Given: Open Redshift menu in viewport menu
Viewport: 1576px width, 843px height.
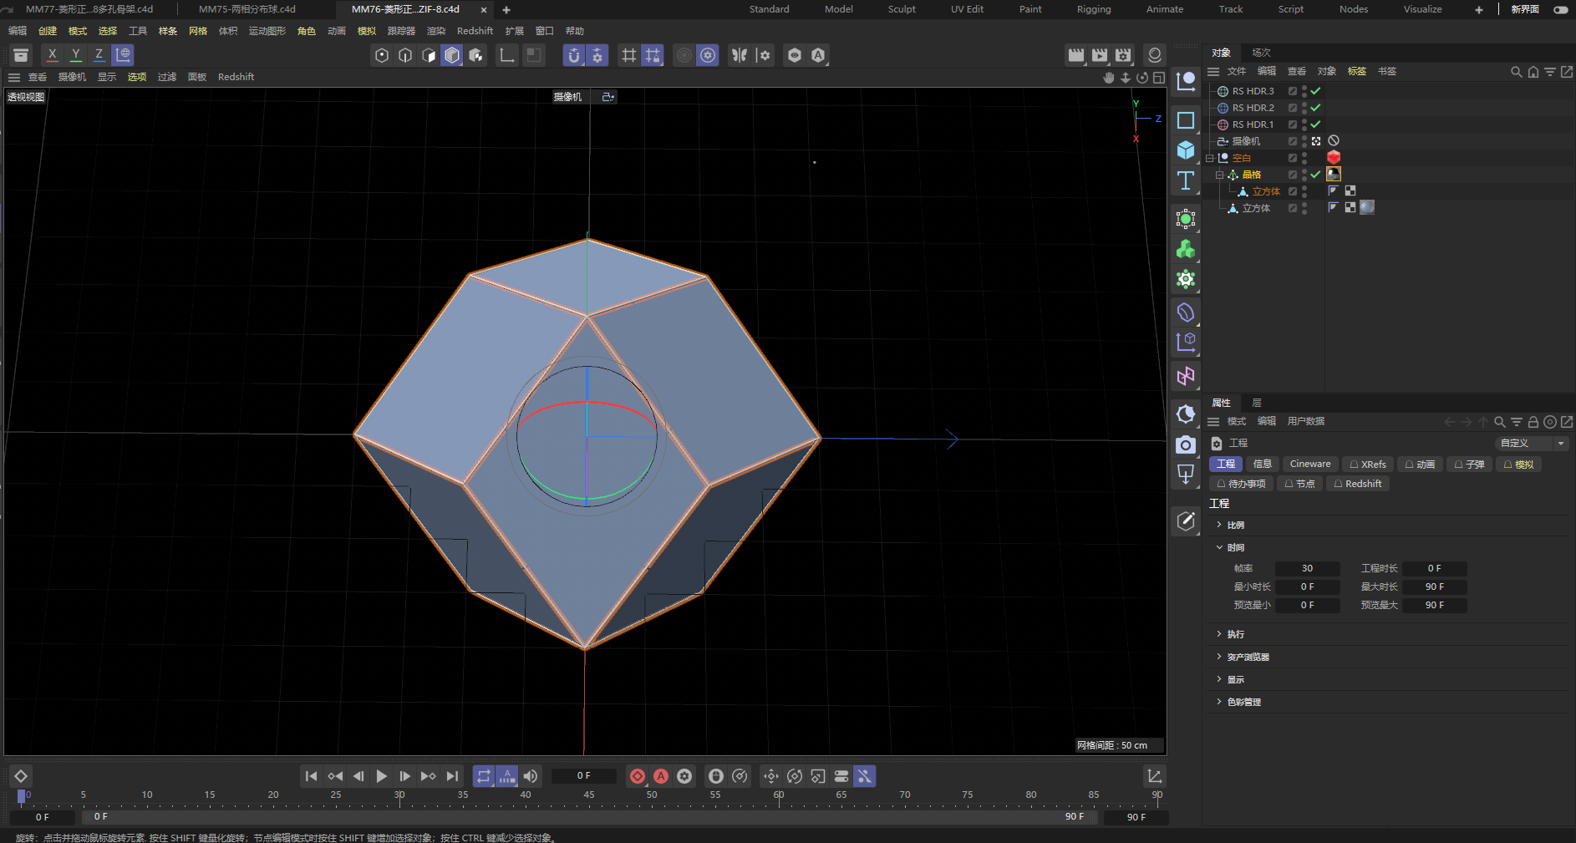Looking at the screenshot, I should click(x=236, y=77).
